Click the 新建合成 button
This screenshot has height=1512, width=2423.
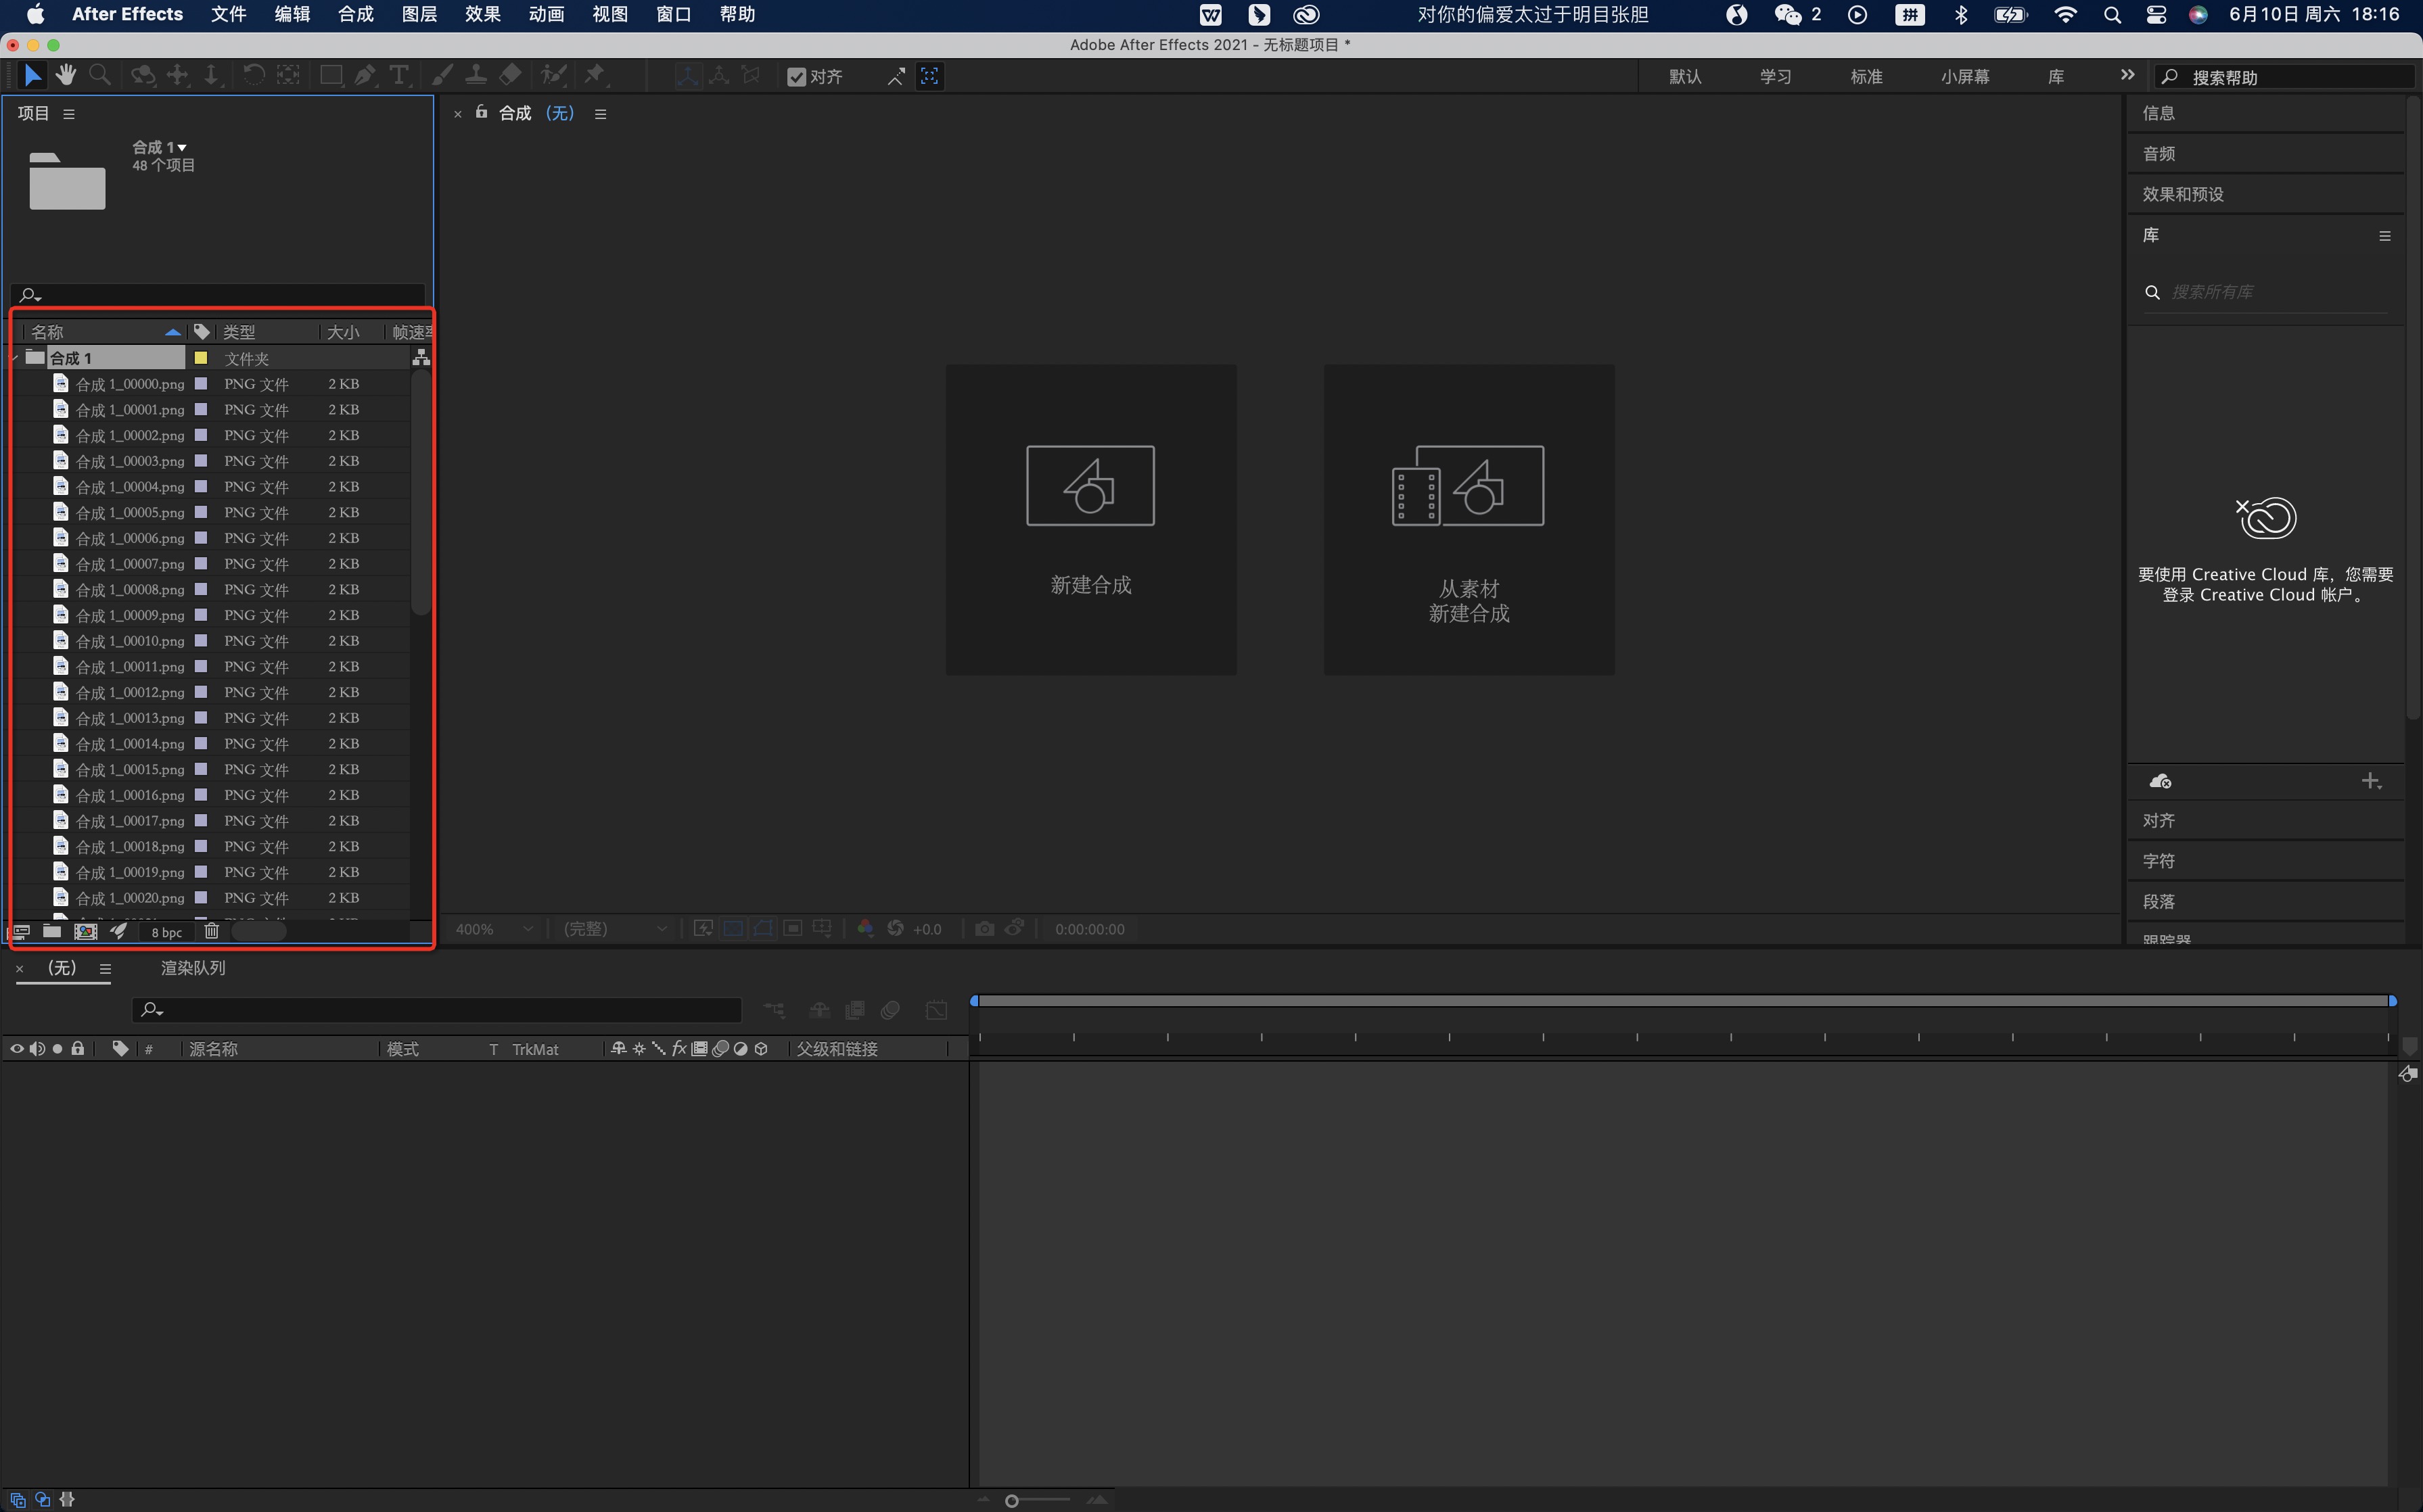click(x=1090, y=519)
